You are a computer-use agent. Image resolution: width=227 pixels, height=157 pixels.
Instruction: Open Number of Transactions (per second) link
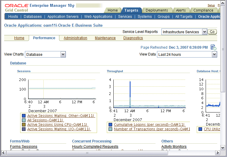(x=152, y=129)
